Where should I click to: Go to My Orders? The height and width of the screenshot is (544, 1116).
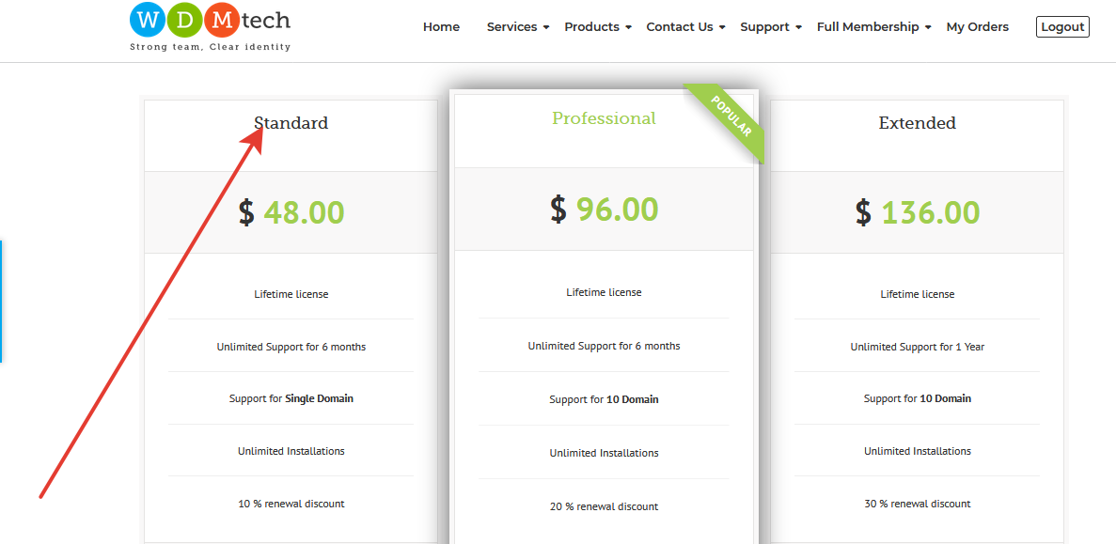pos(977,27)
